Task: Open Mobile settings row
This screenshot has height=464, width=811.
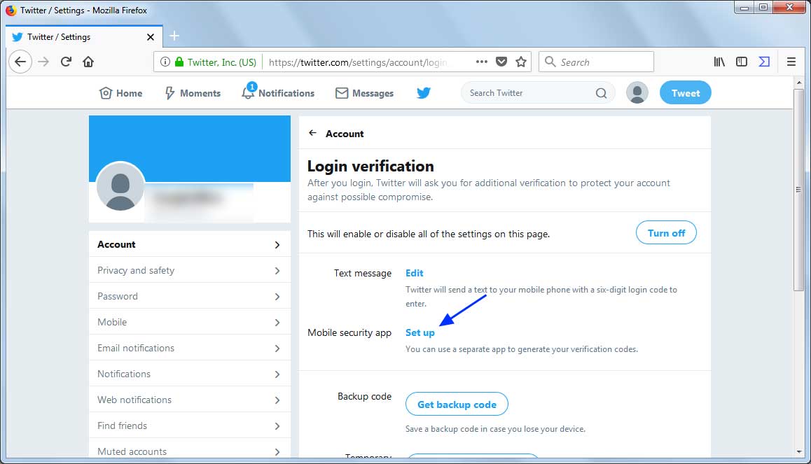Action: click(x=189, y=322)
